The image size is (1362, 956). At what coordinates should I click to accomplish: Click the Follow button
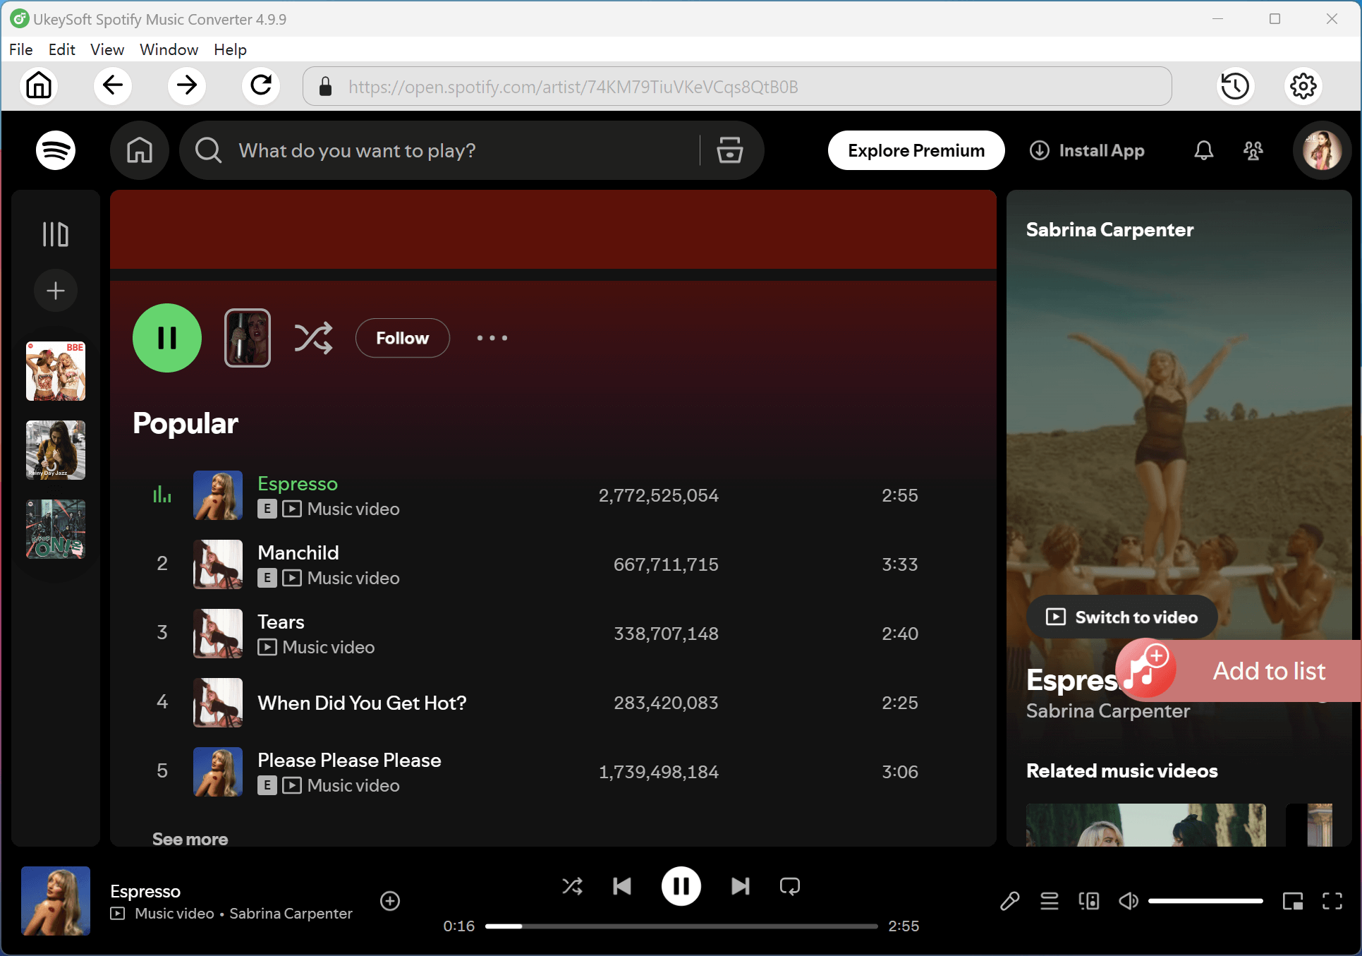point(402,338)
